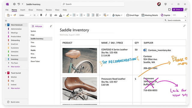This screenshot has height=108, width=192.
Task: Open the Spokes page
Action: [x=33, y=31]
